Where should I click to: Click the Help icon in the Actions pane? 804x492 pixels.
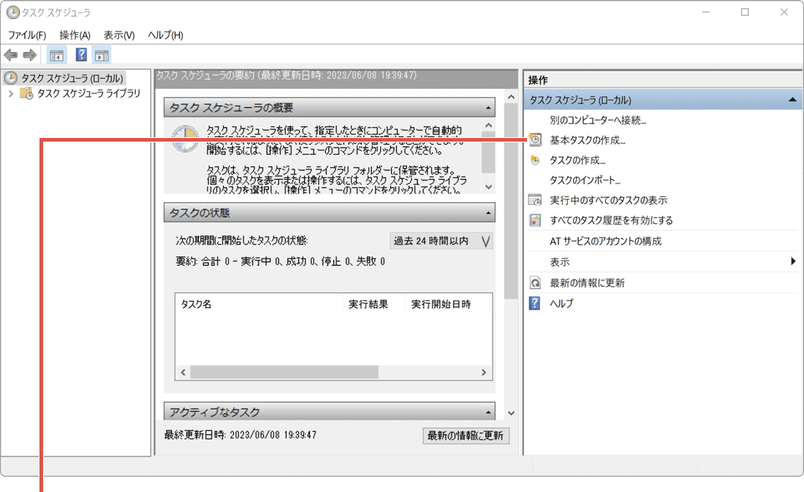click(534, 303)
